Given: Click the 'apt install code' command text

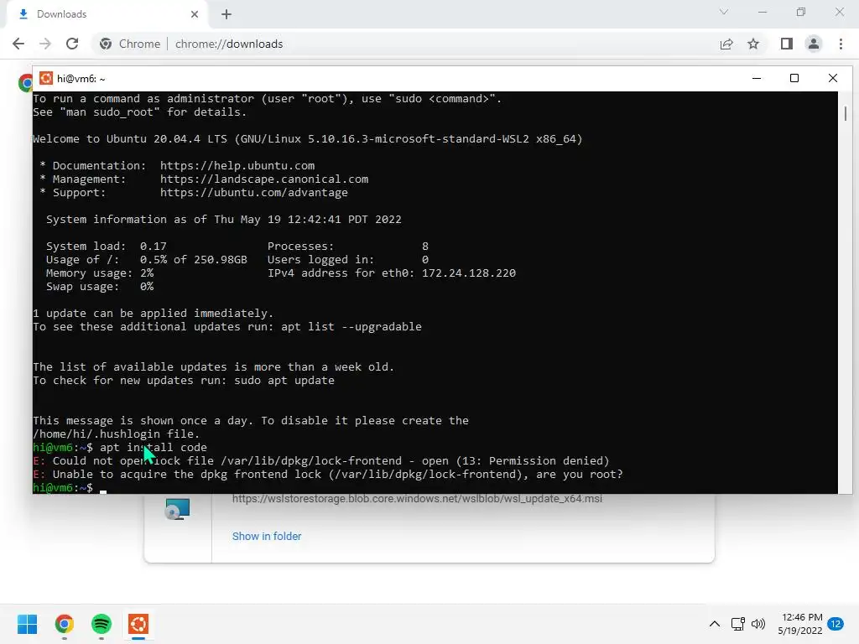Looking at the screenshot, I should coord(154,448).
